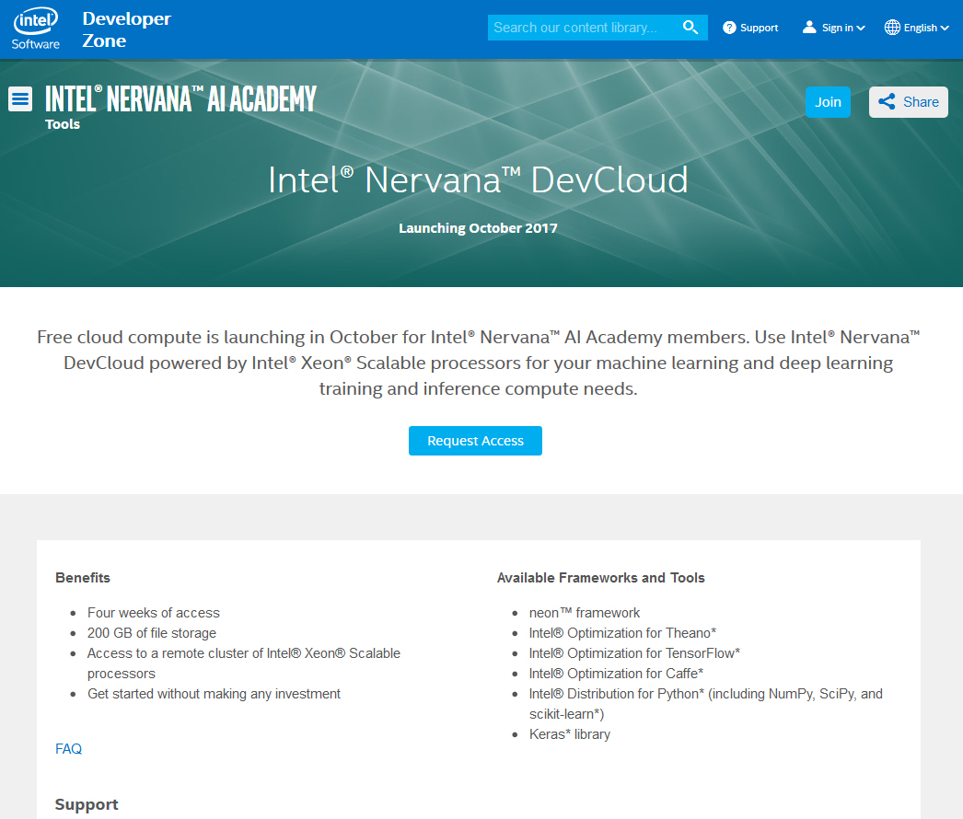Click the Request Access button
Viewport: 963px width, 819px height.
[x=475, y=440]
